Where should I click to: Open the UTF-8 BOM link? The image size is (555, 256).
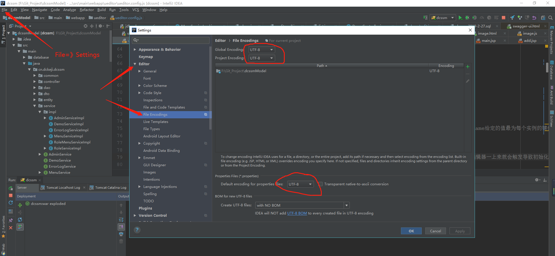297,213
